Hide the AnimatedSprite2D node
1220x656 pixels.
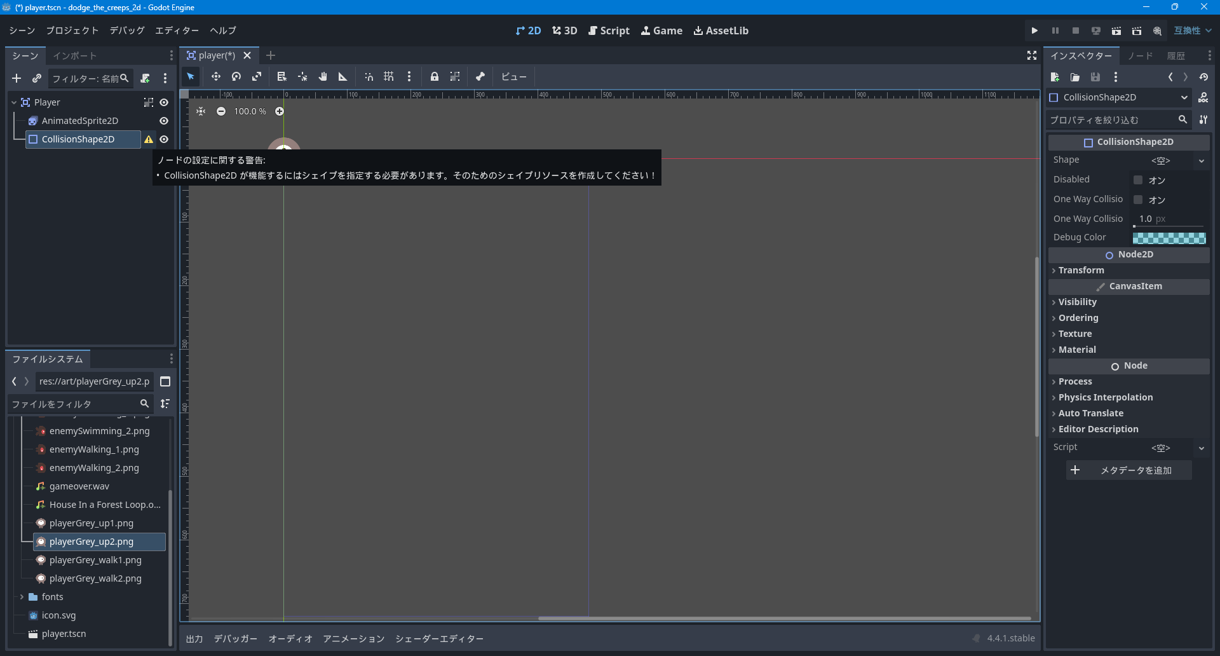coord(164,121)
